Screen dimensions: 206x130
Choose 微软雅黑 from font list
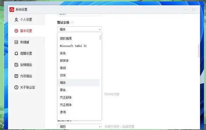(78, 39)
